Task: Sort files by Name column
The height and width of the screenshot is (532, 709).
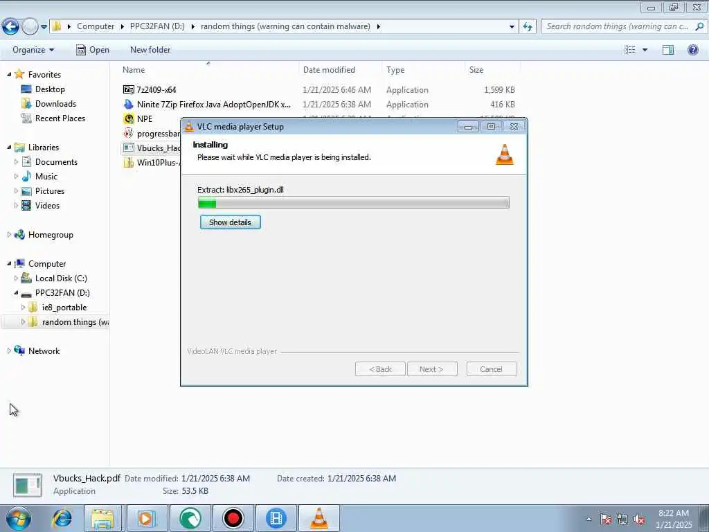Action: tap(134, 70)
